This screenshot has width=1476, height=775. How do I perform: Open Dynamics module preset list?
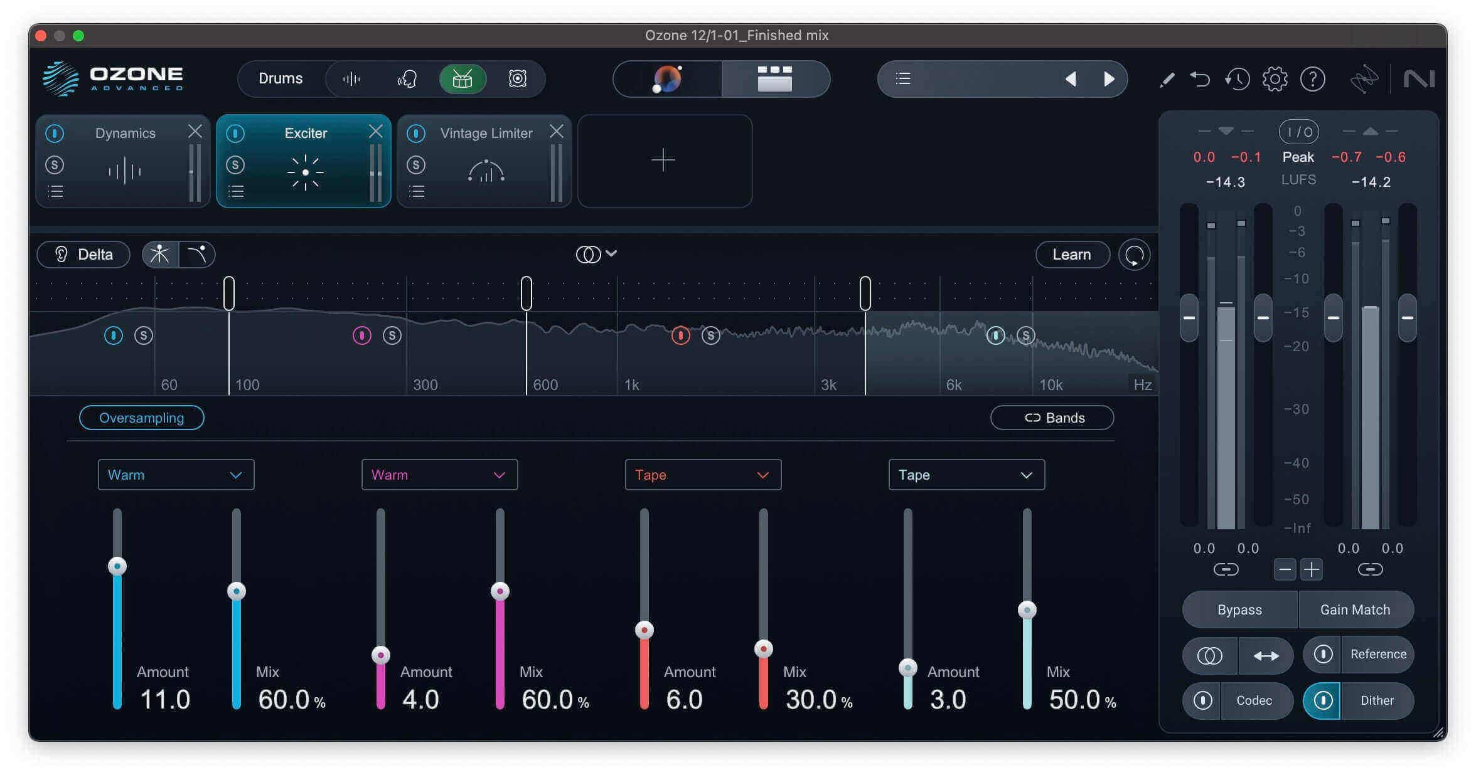pyautogui.click(x=55, y=191)
